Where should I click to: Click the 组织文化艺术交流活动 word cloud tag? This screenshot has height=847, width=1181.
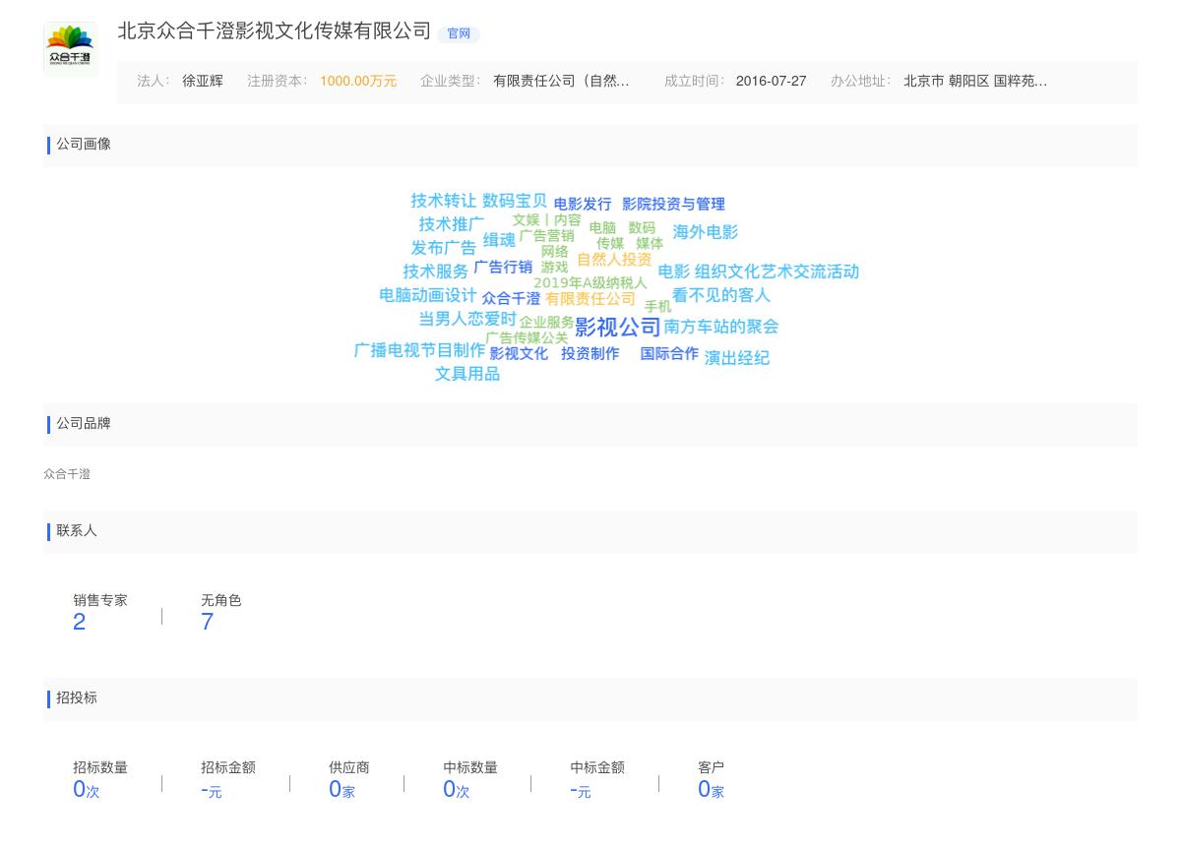pos(777,272)
